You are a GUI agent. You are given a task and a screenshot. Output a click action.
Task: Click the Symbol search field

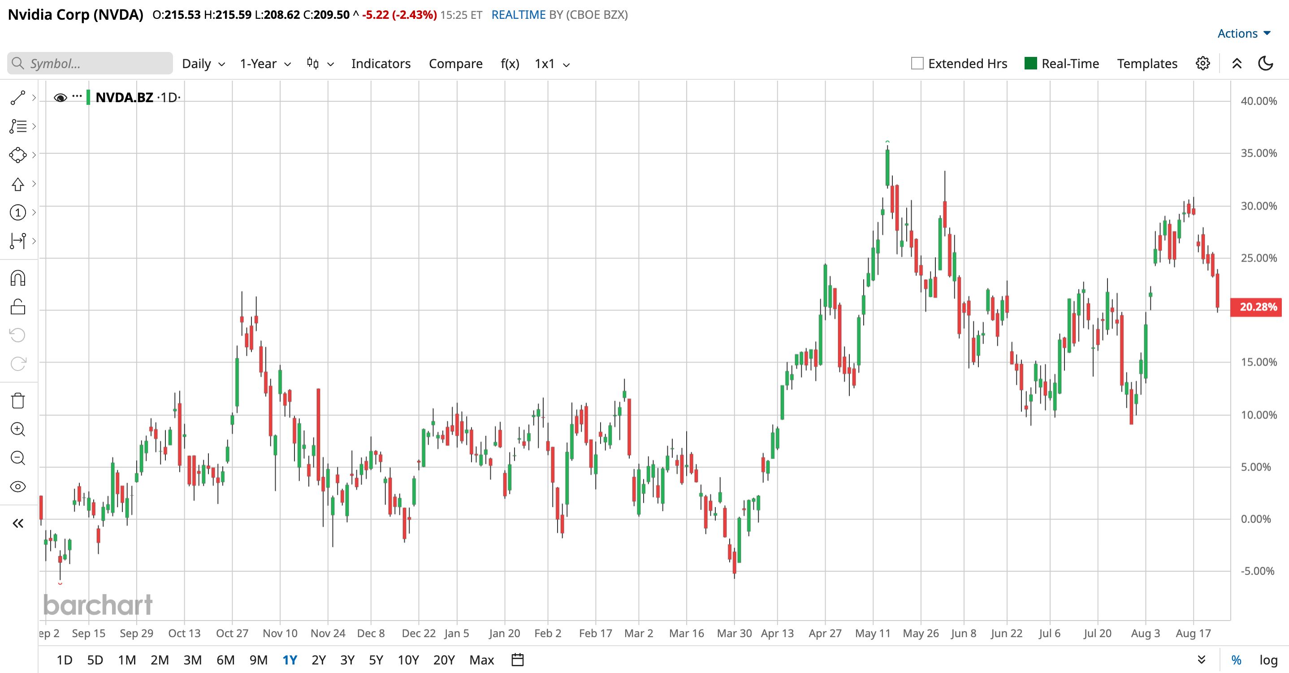tap(90, 64)
